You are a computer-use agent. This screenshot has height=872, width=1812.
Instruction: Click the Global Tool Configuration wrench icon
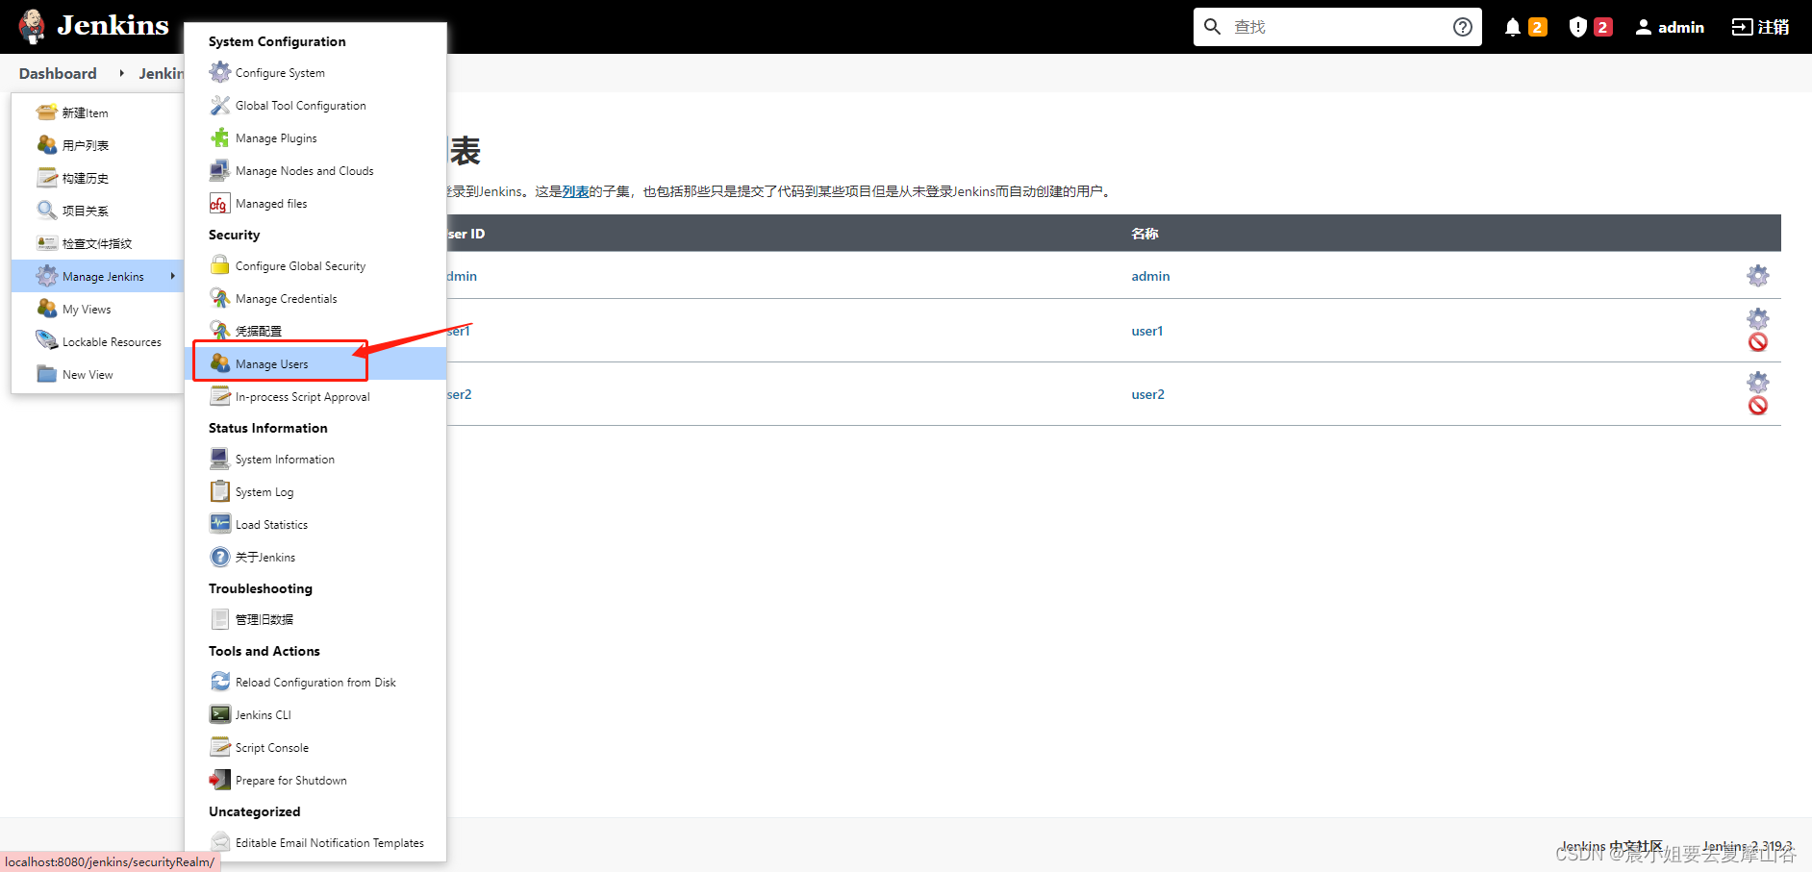220,105
